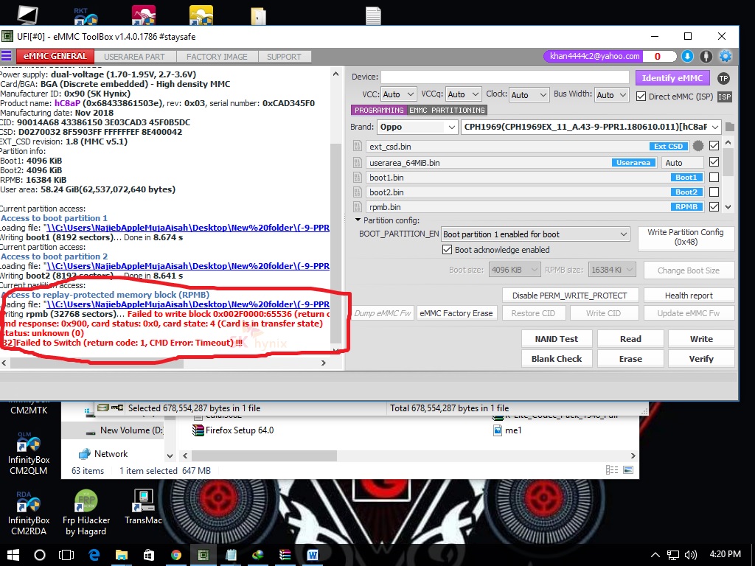Viewport: 755px width, 566px height.
Task: Open TransMac desktop shortcut
Action: (144, 507)
